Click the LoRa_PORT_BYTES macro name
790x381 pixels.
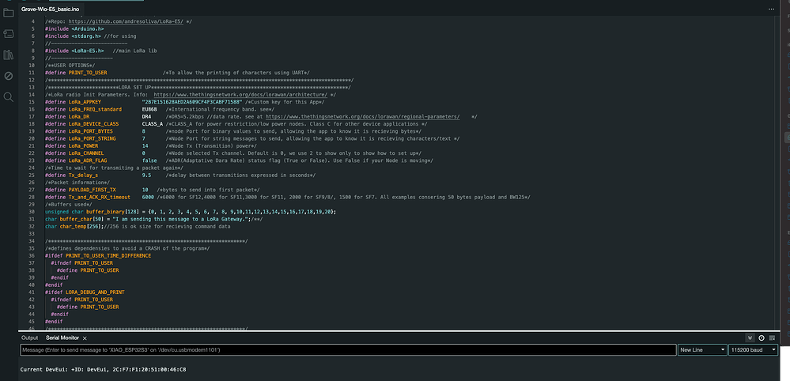click(91, 131)
